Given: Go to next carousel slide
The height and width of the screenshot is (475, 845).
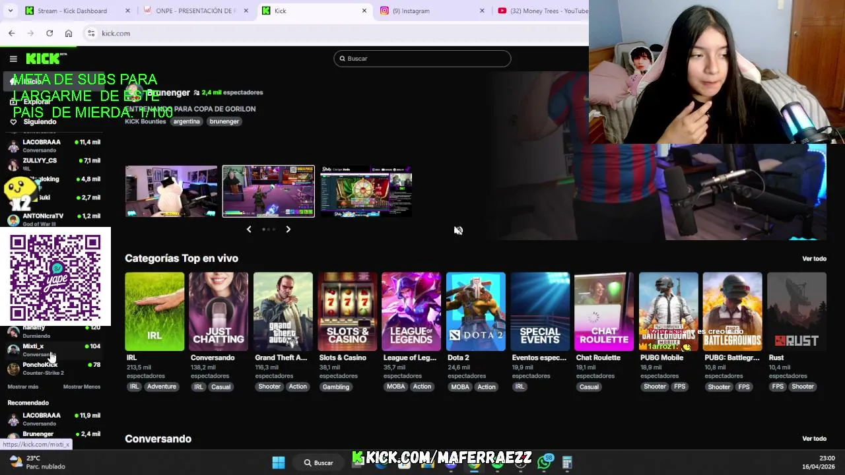Looking at the screenshot, I should click(288, 229).
